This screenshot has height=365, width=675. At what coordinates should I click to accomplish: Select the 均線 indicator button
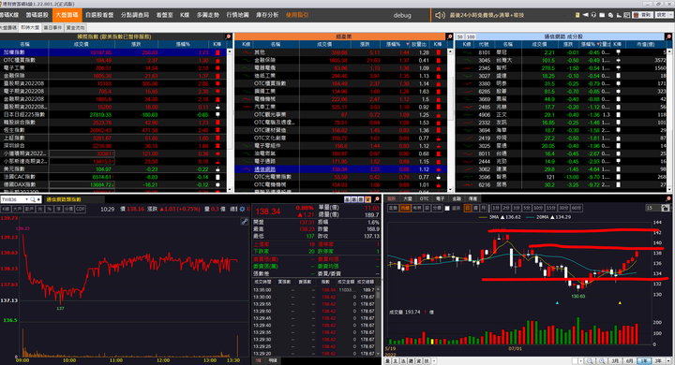point(405,208)
